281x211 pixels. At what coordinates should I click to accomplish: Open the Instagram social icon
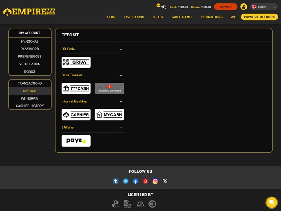[155, 181]
